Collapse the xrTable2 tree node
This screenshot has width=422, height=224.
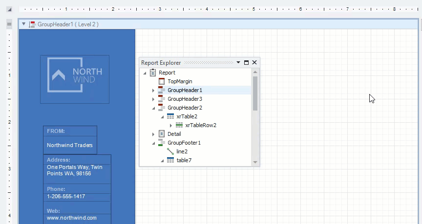tap(162, 117)
